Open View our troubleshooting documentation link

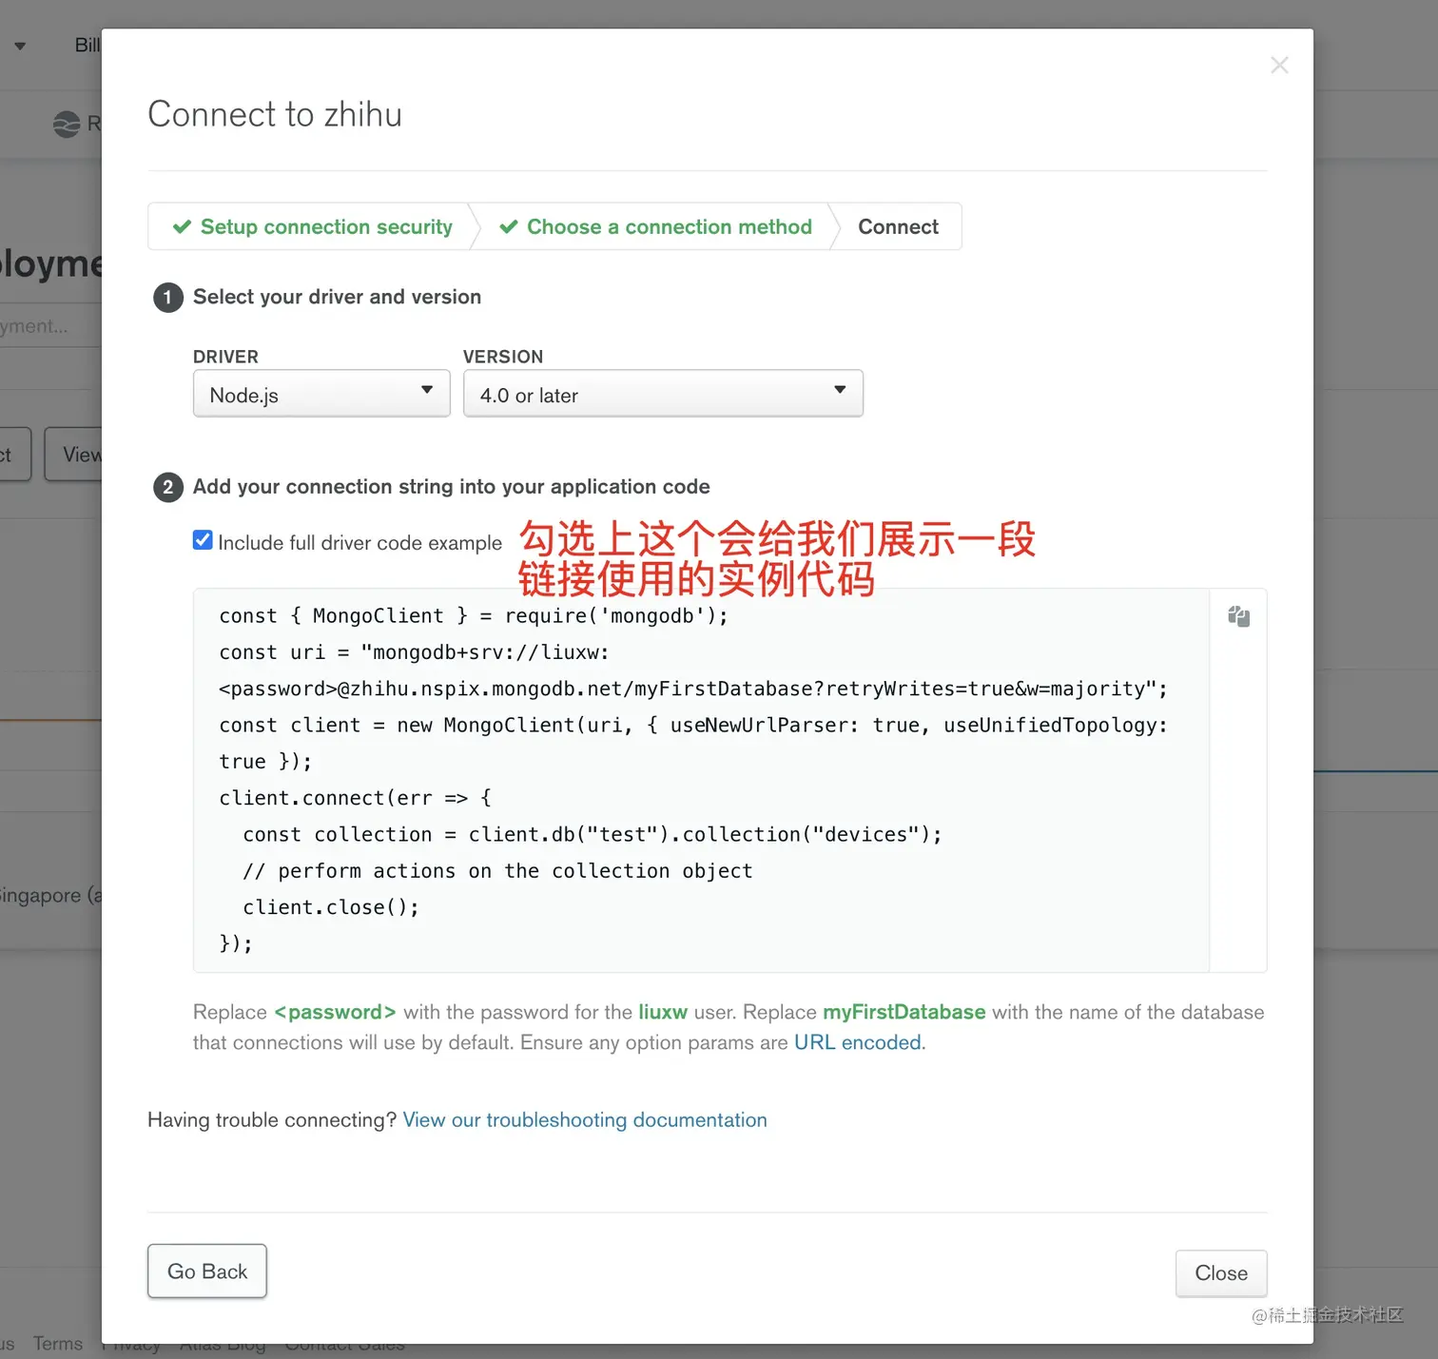click(584, 1119)
